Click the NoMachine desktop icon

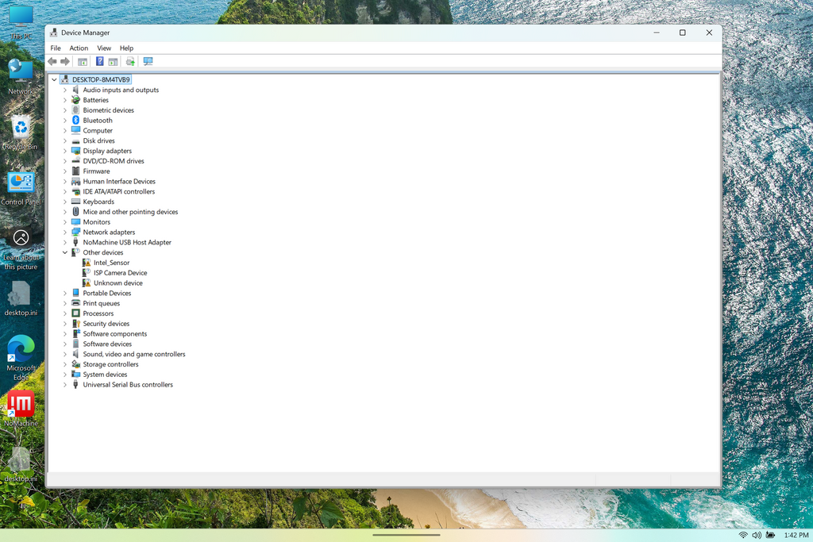click(x=21, y=404)
